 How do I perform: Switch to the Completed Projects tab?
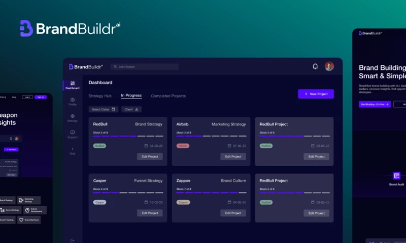coord(168,96)
